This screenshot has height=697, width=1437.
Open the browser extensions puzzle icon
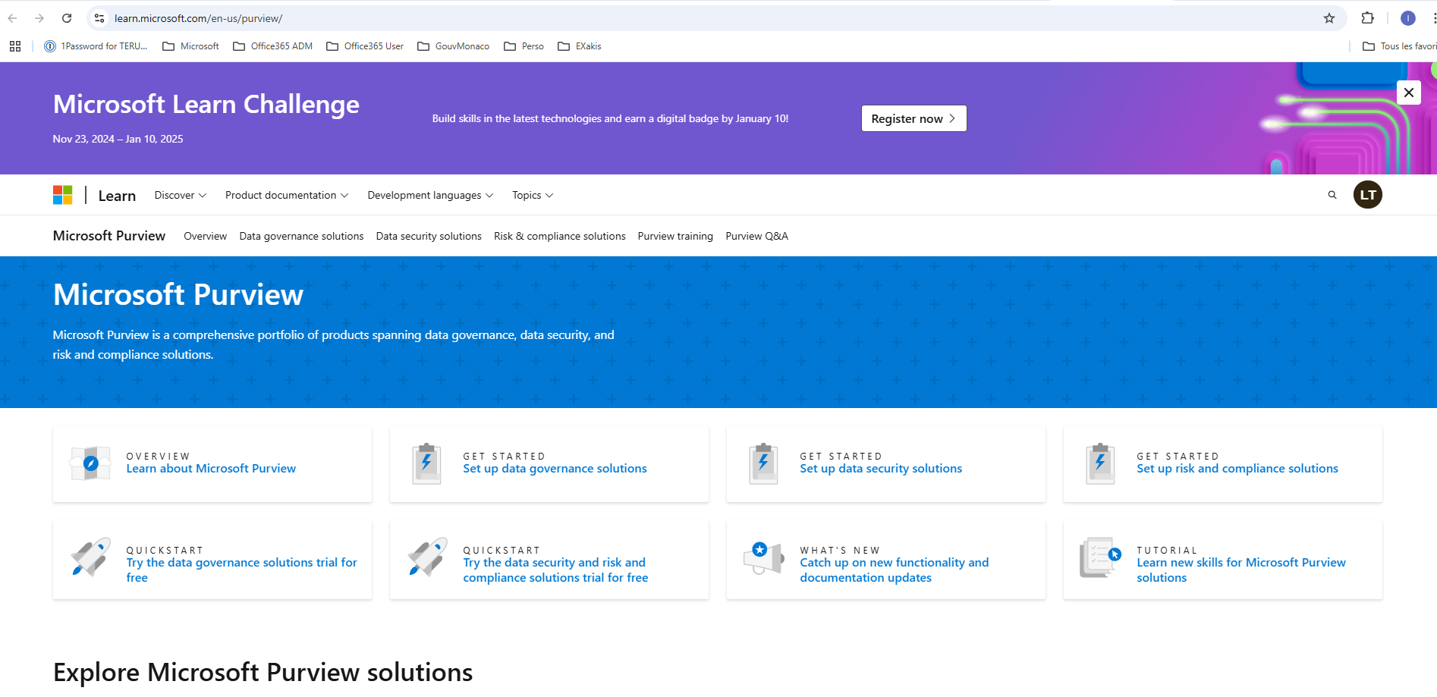coord(1367,18)
